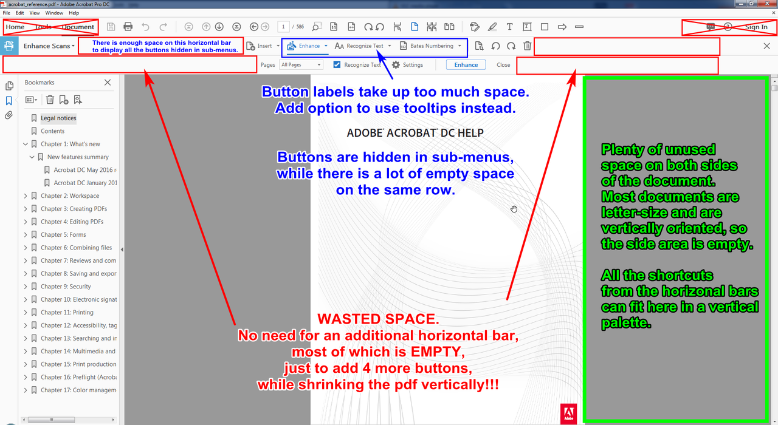Close the Bookmarks panel
The height and width of the screenshot is (425, 778).
108,83
